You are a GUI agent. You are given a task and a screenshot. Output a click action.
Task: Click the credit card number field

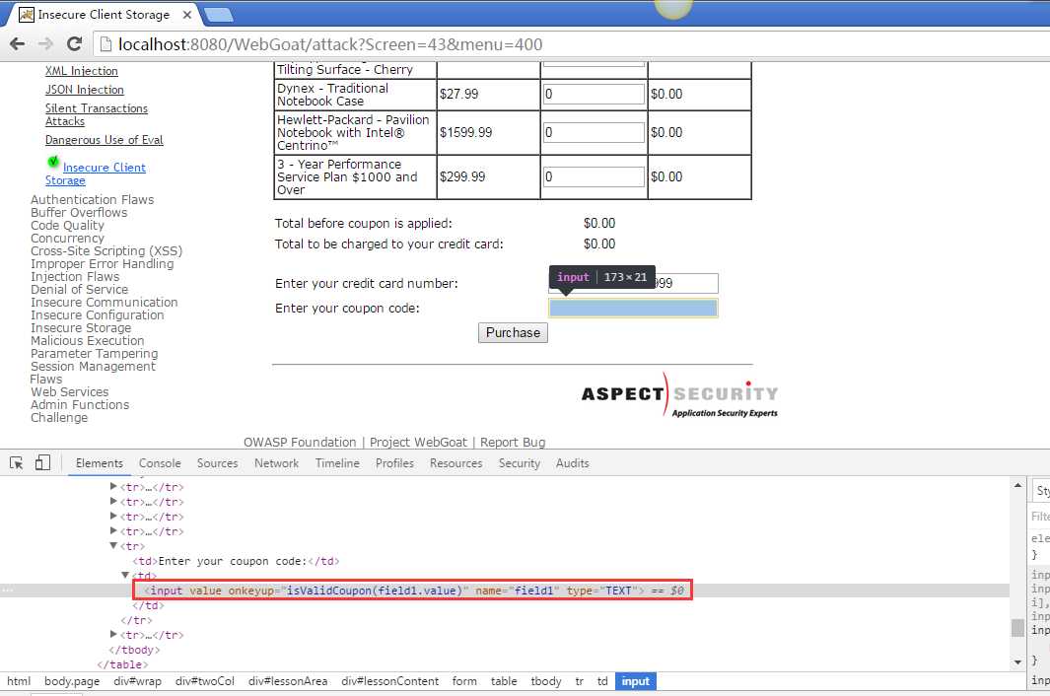point(633,283)
